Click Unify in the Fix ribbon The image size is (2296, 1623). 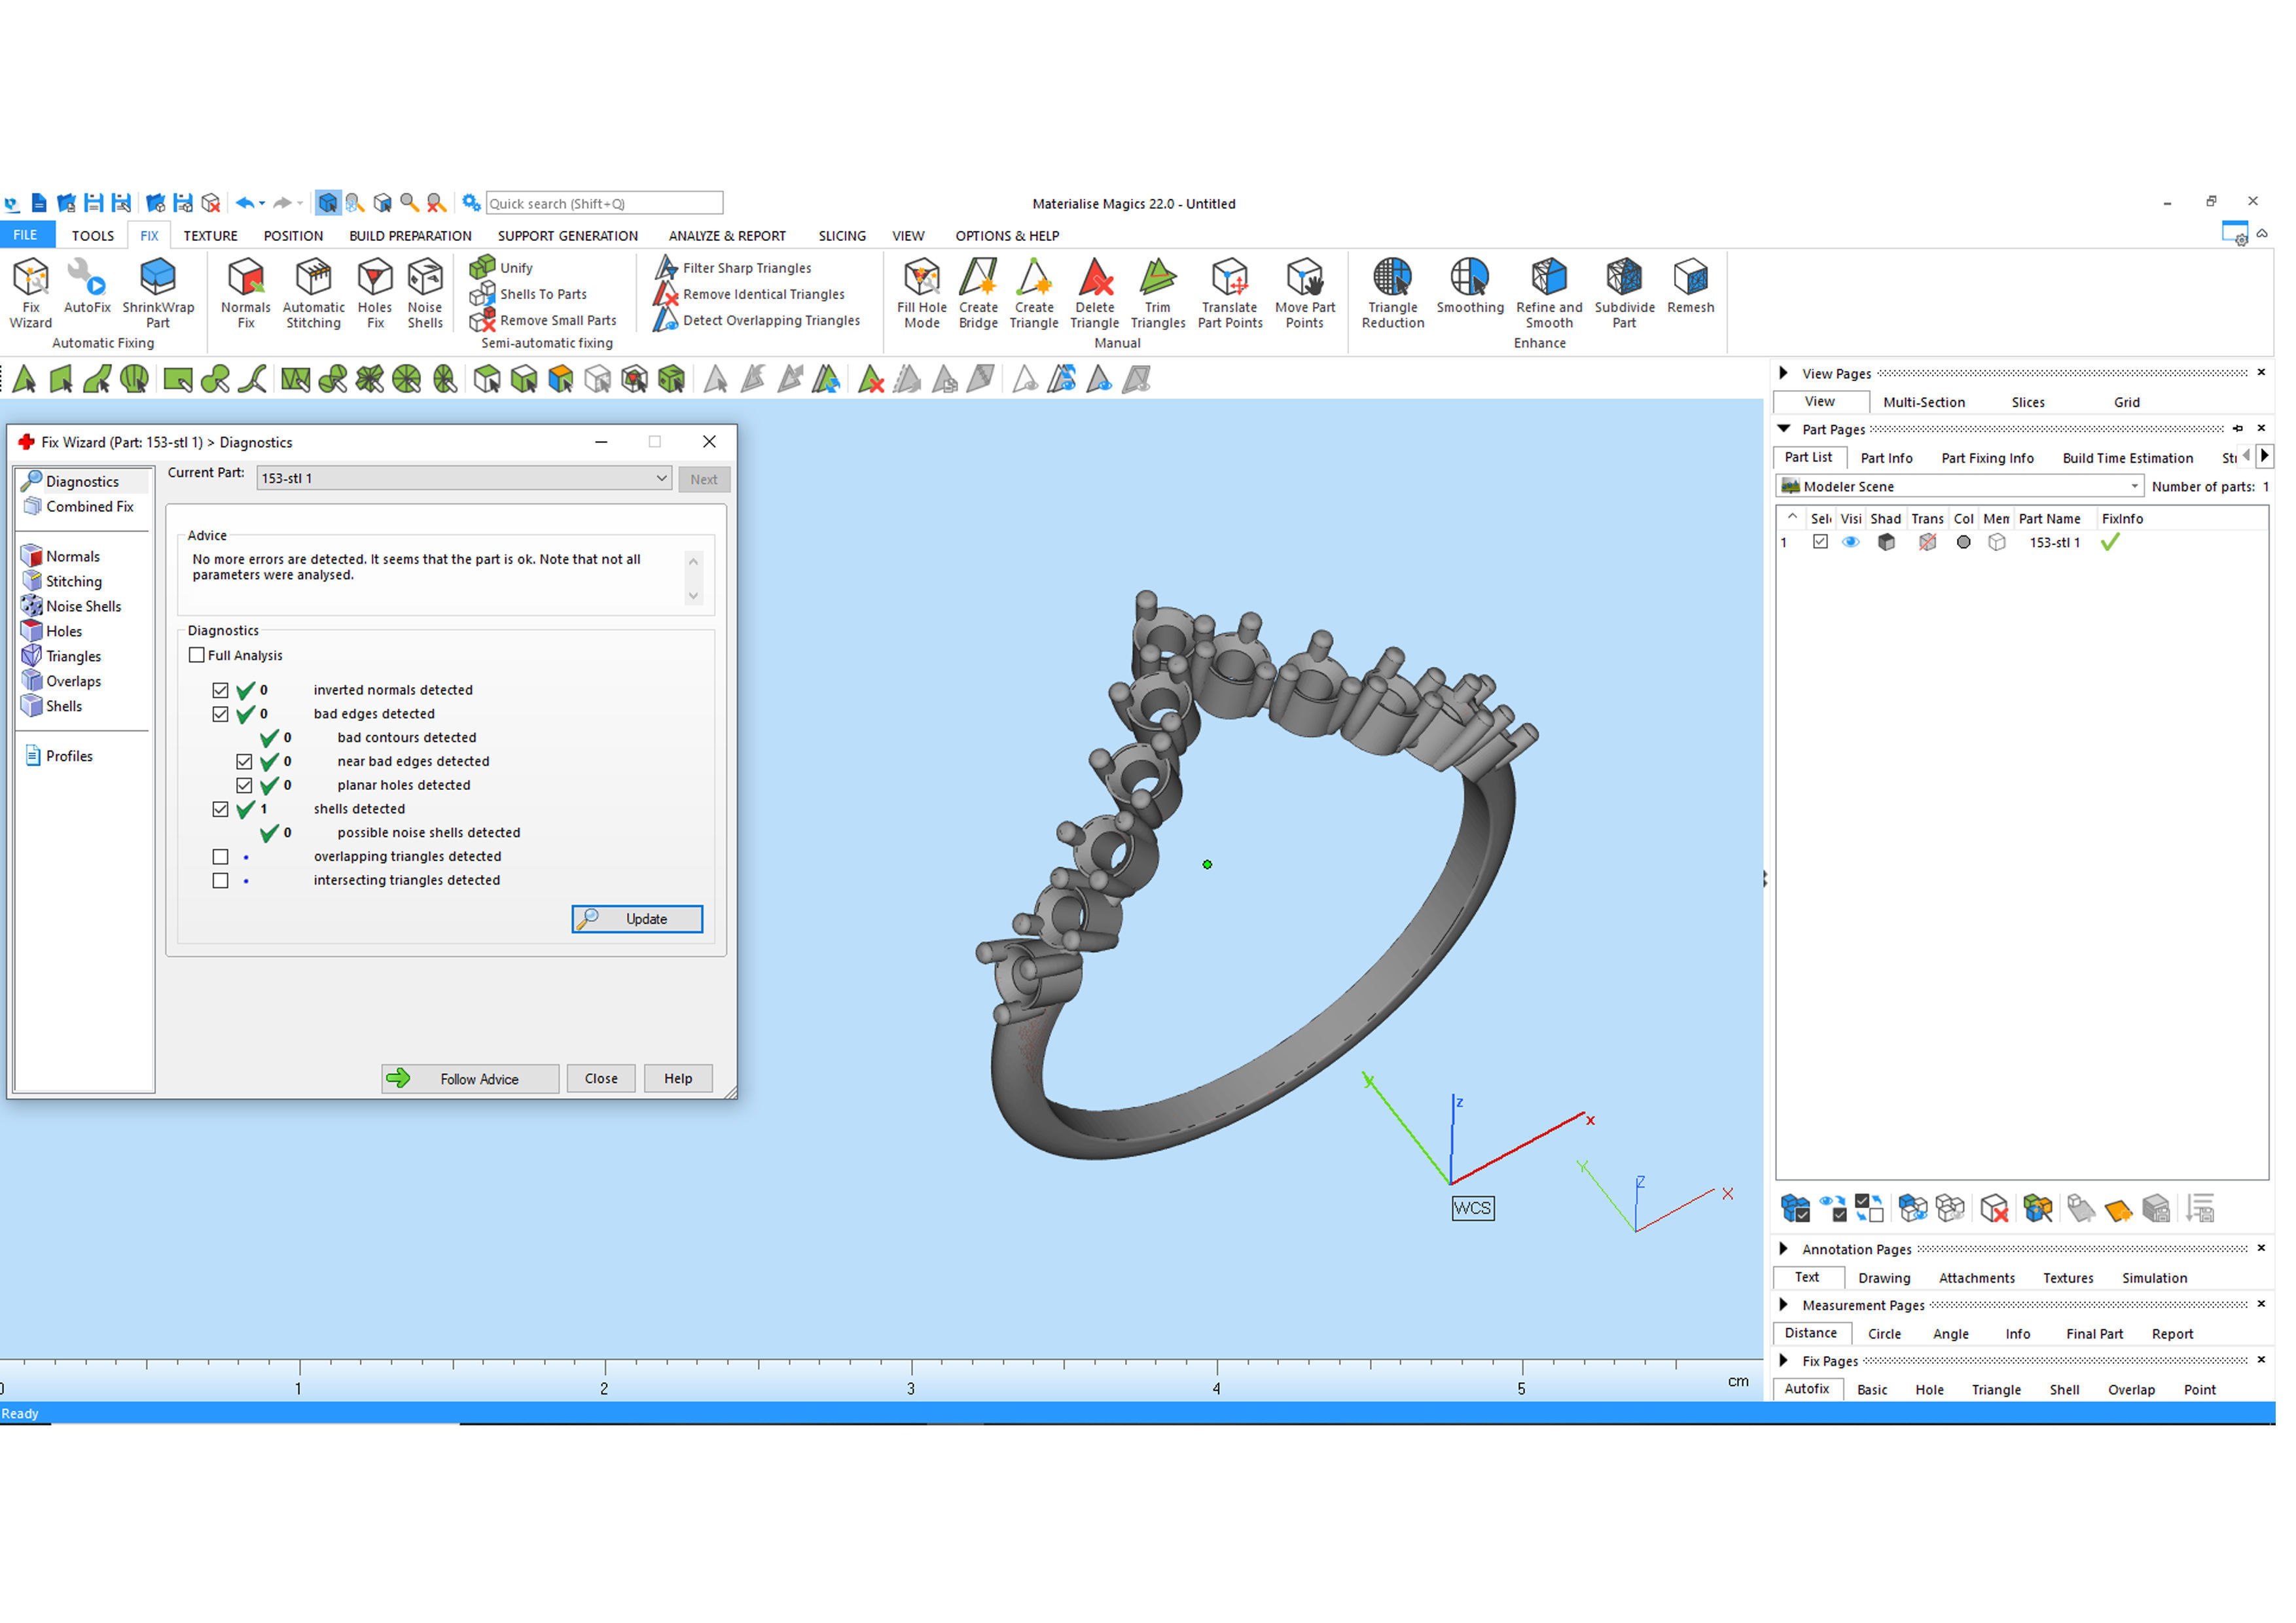[x=502, y=268]
